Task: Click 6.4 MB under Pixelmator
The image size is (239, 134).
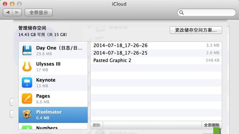Action: point(43,118)
